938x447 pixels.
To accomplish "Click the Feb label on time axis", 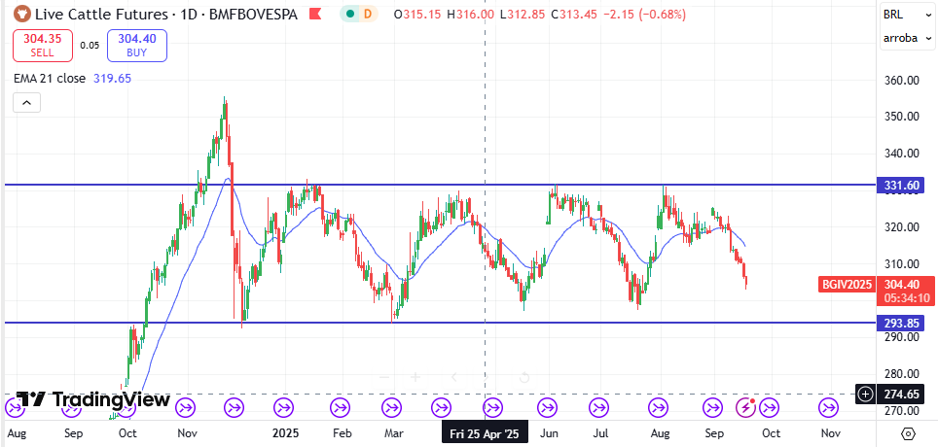I will point(341,433).
